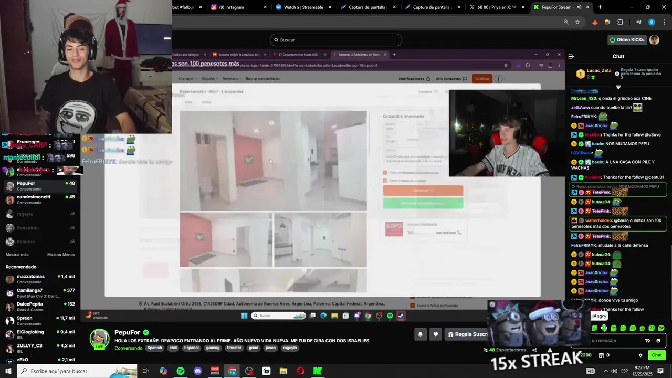This screenshot has width=672, height=378.
Task: Click the Kick search bar
Action: [336, 40]
